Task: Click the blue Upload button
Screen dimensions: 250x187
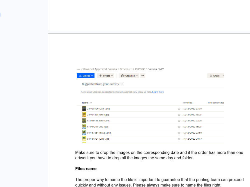Action: [85, 76]
